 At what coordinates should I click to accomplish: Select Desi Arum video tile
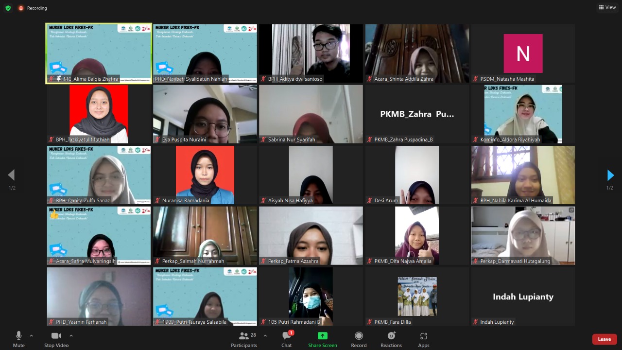pyautogui.click(x=417, y=175)
